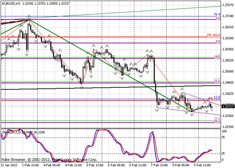The width and height of the screenshot is (235, 168).
Task: Click the 14.5 Fibonacci level label
Action: [x=217, y=57]
